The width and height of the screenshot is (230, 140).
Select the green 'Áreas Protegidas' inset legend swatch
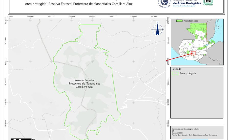[x=180, y=21]
